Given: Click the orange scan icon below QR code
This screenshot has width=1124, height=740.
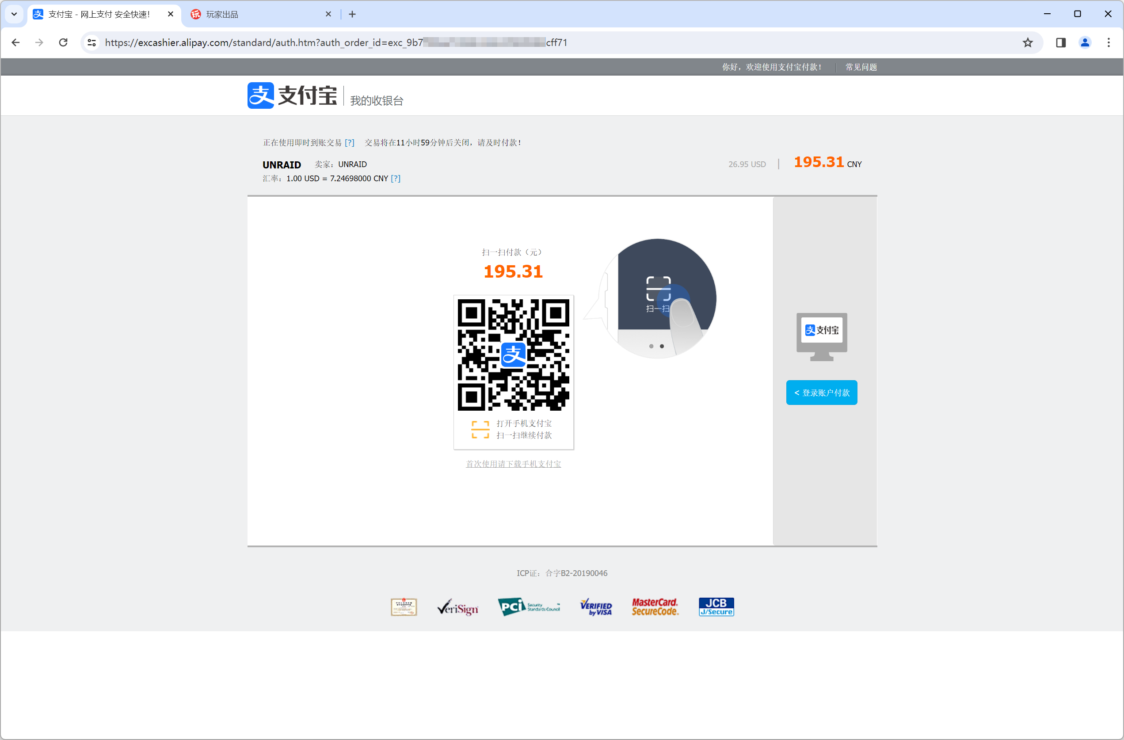Looking at the screenshot, I should (480, 429).
